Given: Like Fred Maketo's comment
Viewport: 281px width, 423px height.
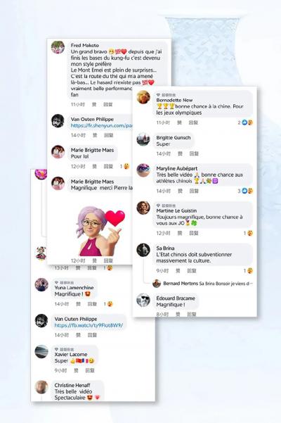Looking at the screenshot, I should click(94, 104).
